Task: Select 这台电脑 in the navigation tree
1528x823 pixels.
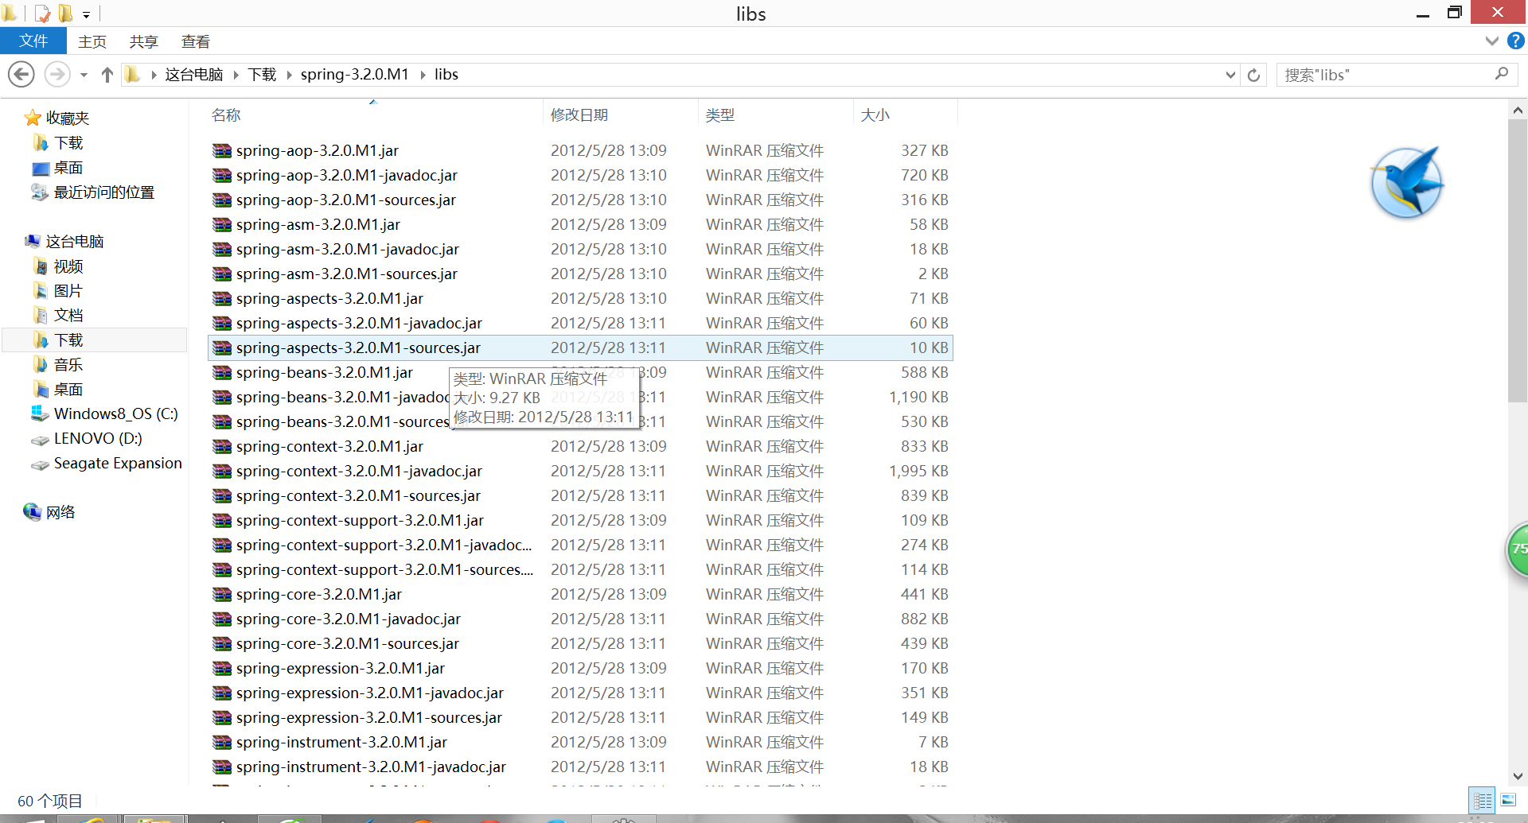Action: pos(75,242)
